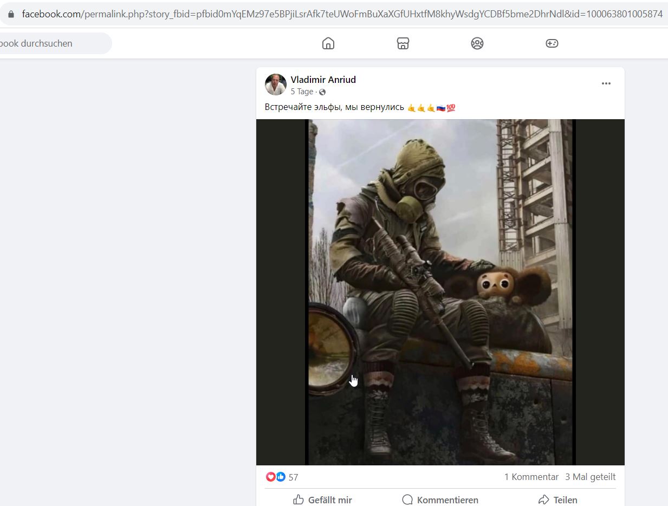Click the 5 Tage timestamp link
This screenshot has height=506, width=668.
(x=302, y=92)
